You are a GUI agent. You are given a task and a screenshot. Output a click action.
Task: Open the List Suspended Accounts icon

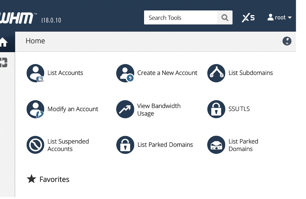point(35,145)
